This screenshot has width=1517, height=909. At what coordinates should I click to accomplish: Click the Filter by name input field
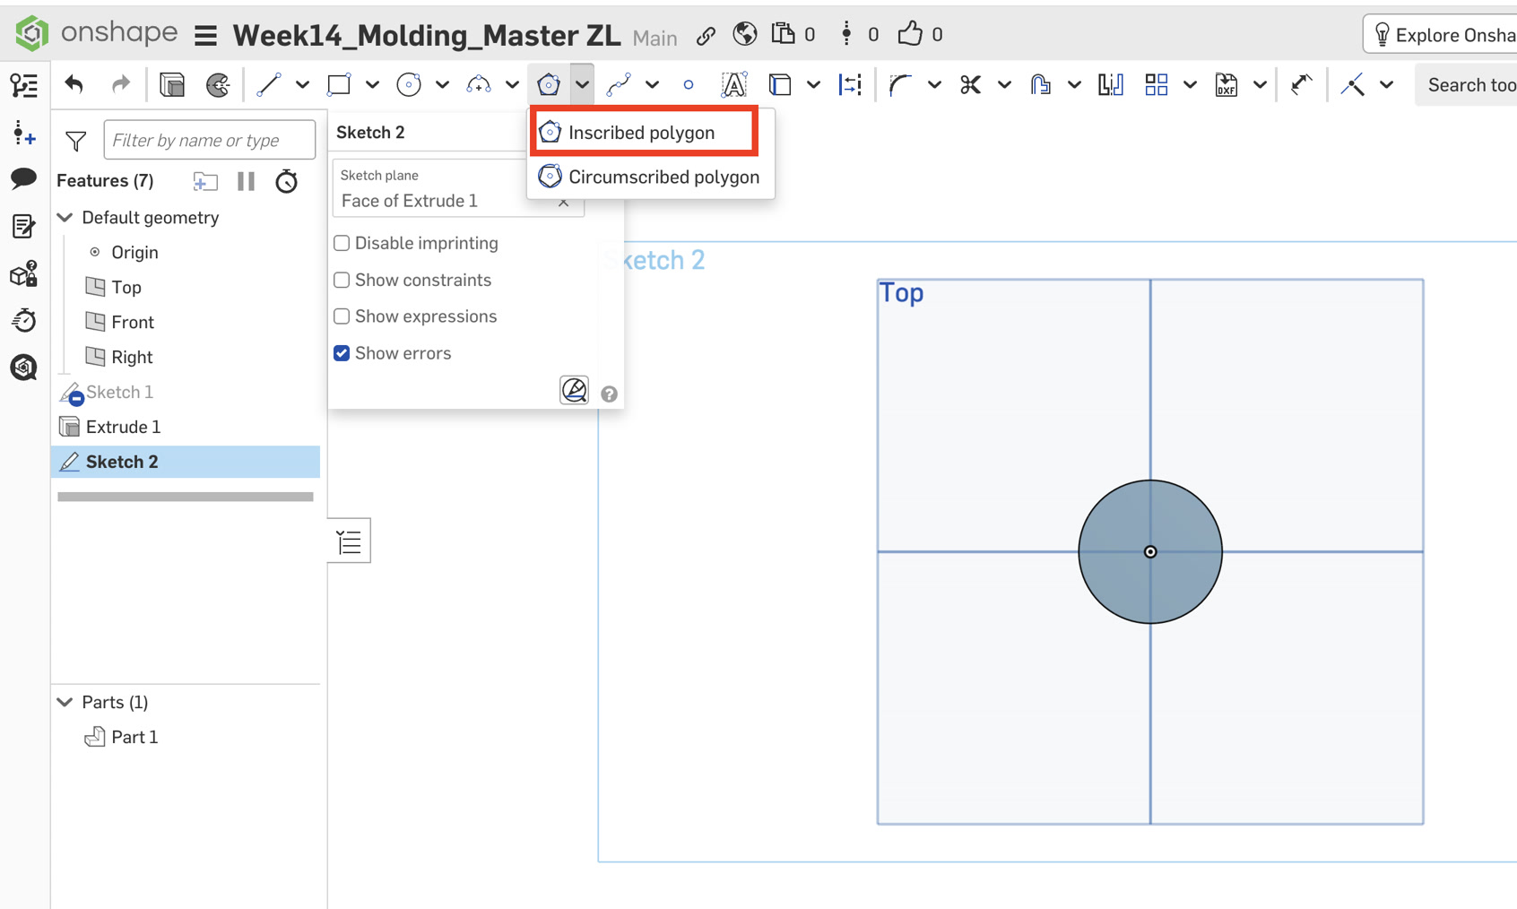coord(210,141)
